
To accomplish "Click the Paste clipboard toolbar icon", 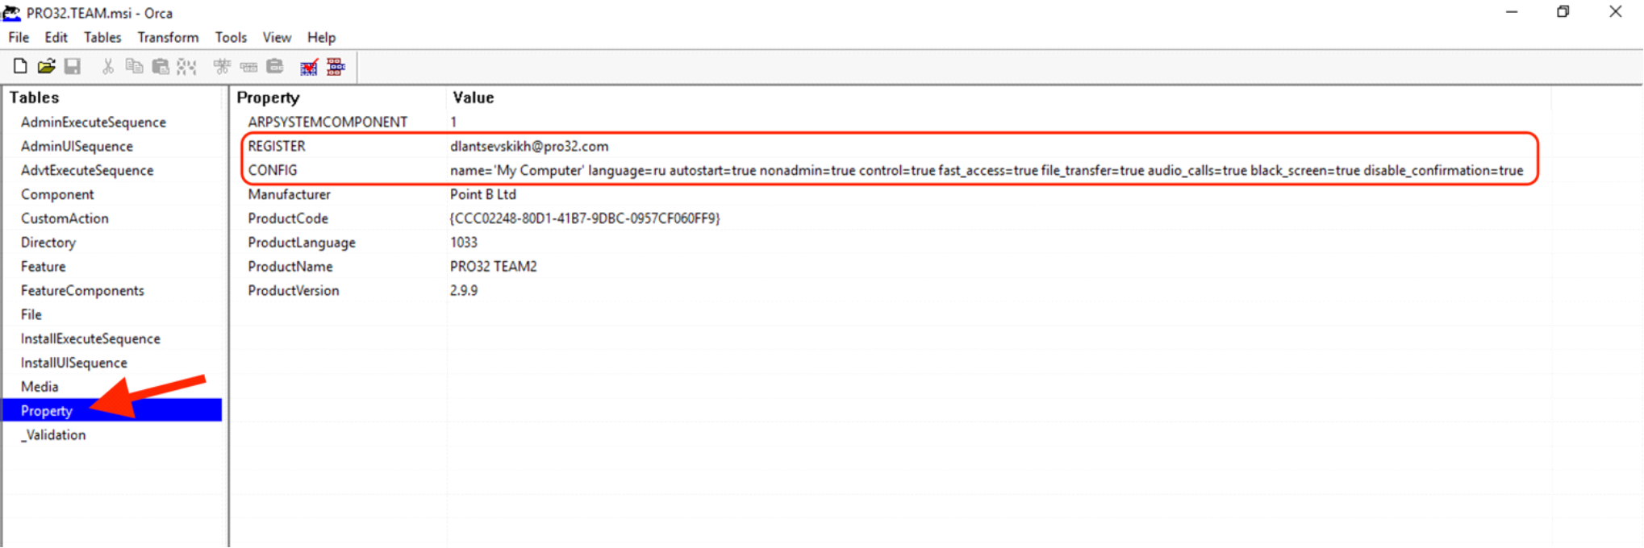I will (161, 67).
